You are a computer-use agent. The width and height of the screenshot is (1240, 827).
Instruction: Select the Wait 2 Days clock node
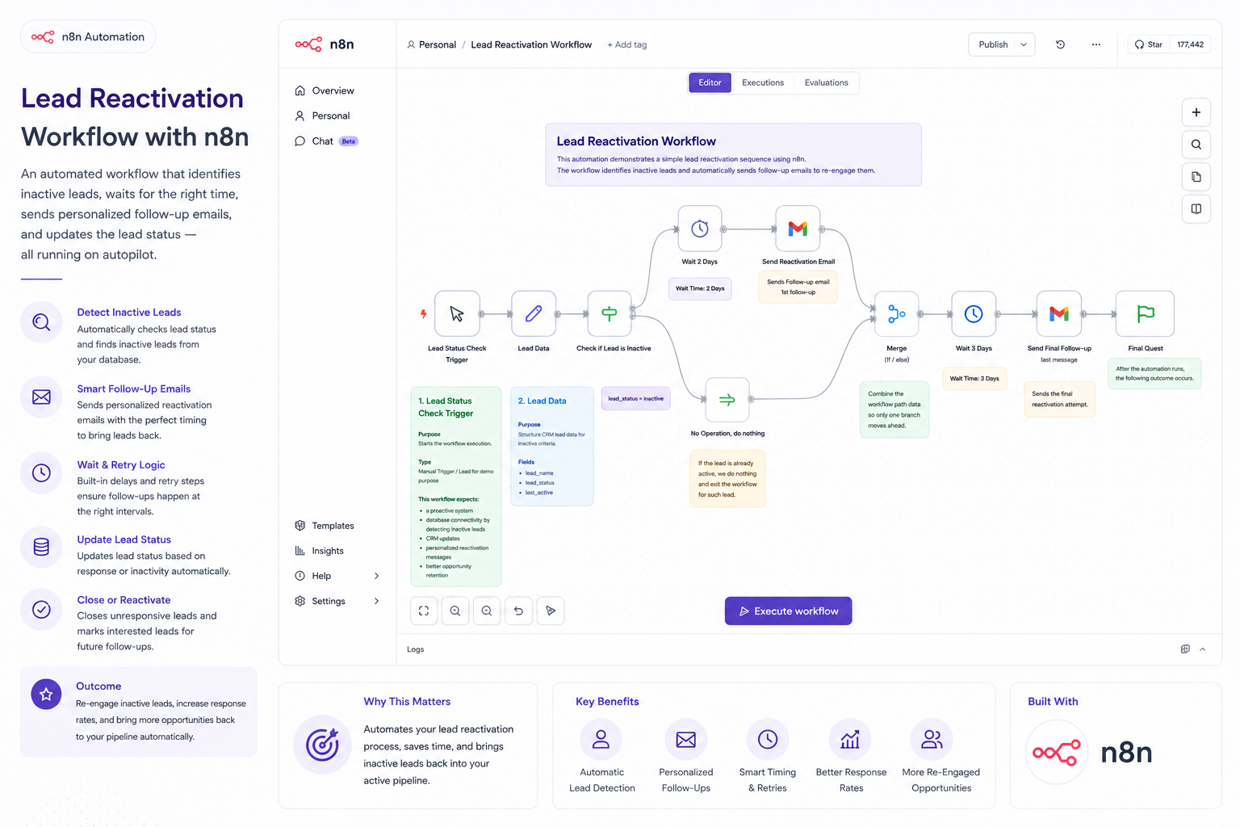pyautogui.click(x=700, y=229)
